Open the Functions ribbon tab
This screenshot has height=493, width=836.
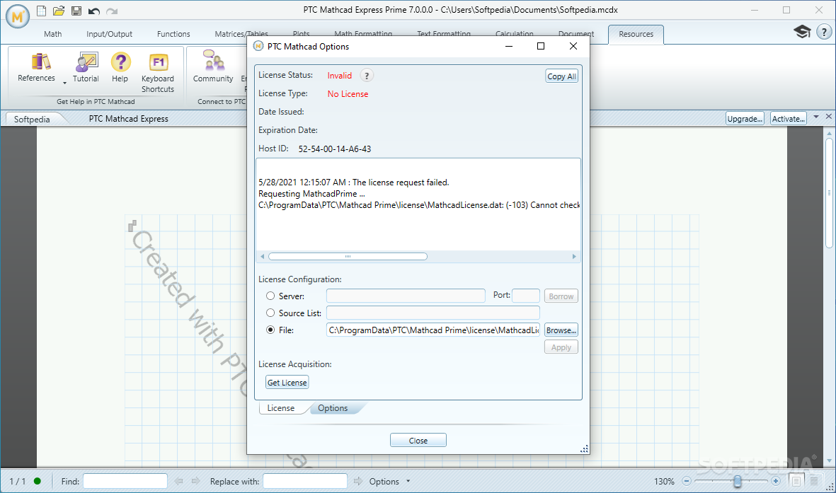(x=173, y=34)
